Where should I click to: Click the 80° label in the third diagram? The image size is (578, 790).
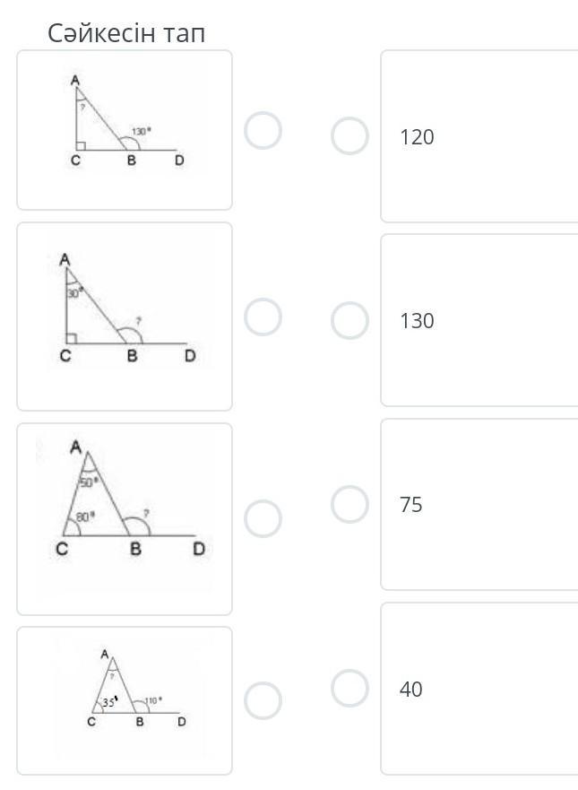tap(86, 515)
